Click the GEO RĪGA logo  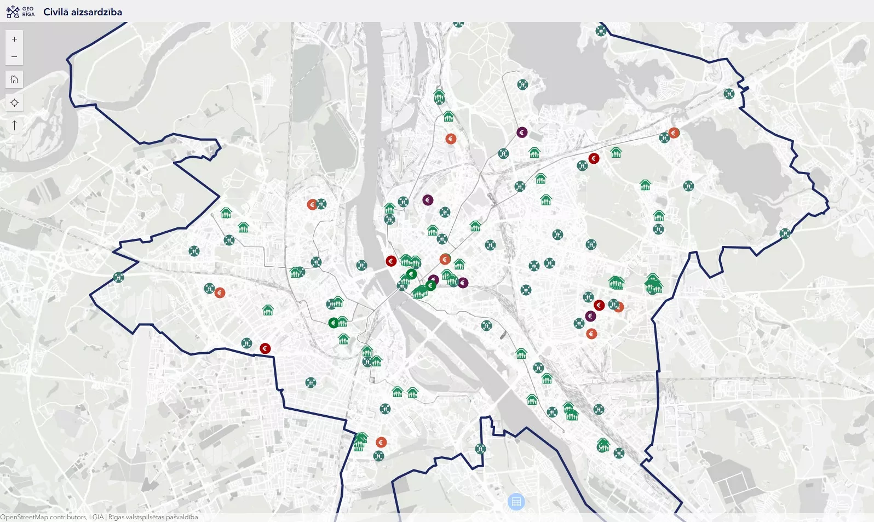click(x=20, y=12)
